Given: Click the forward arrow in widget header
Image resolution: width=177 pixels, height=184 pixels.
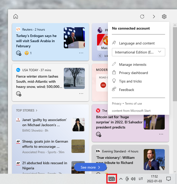Looking at the screenshot, I should [x=154, y=17].
